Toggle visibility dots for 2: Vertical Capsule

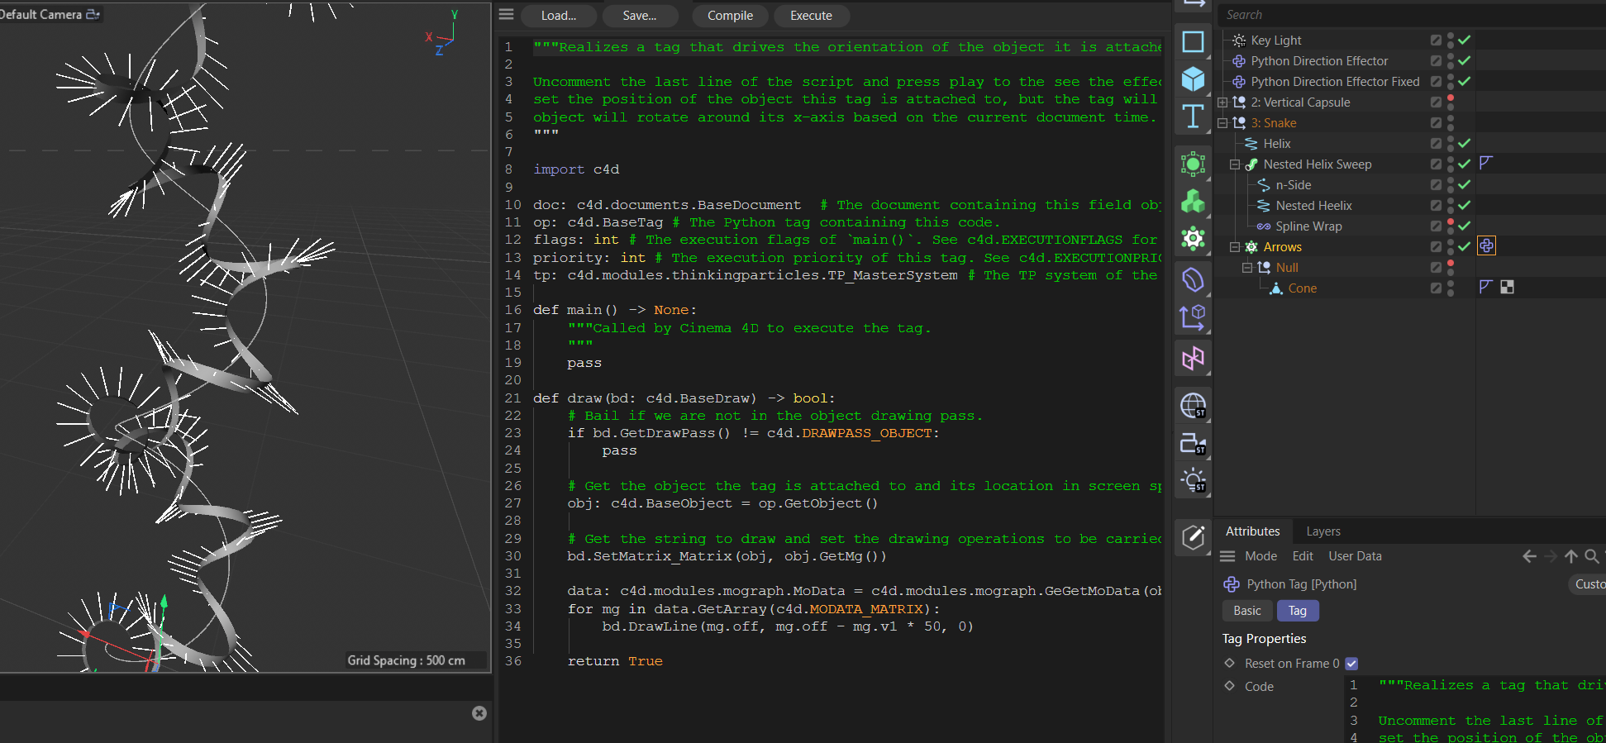coord(1451,102)
